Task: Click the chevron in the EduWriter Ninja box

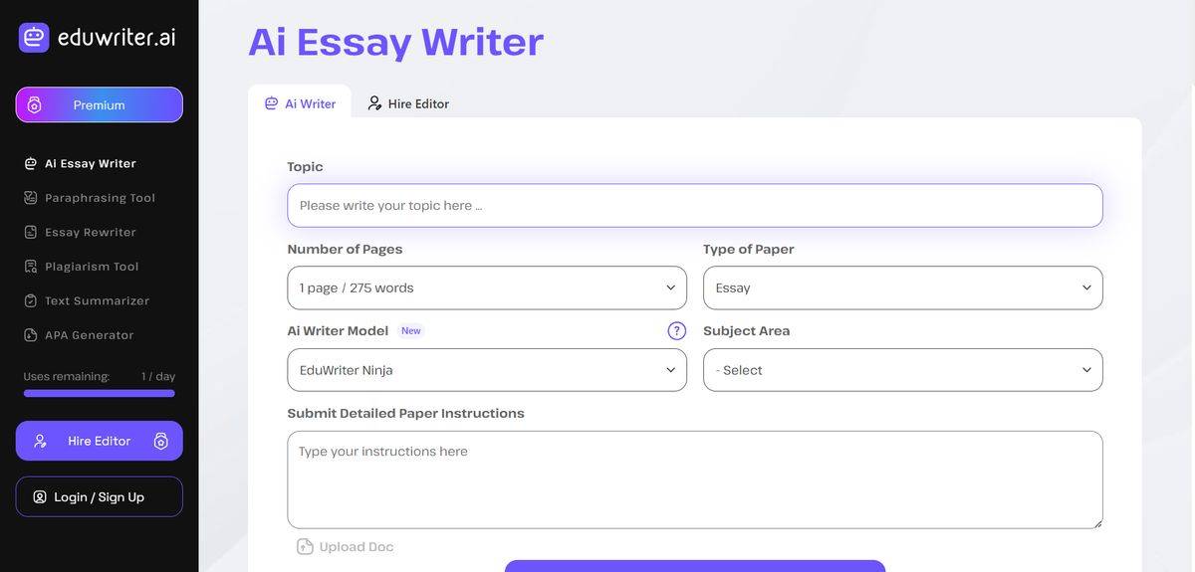Action: pyautogui.click(x=670, y=370)
